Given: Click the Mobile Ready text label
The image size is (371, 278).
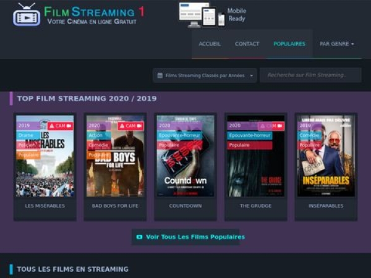Looking at the screenshot, I should (237, 15).
